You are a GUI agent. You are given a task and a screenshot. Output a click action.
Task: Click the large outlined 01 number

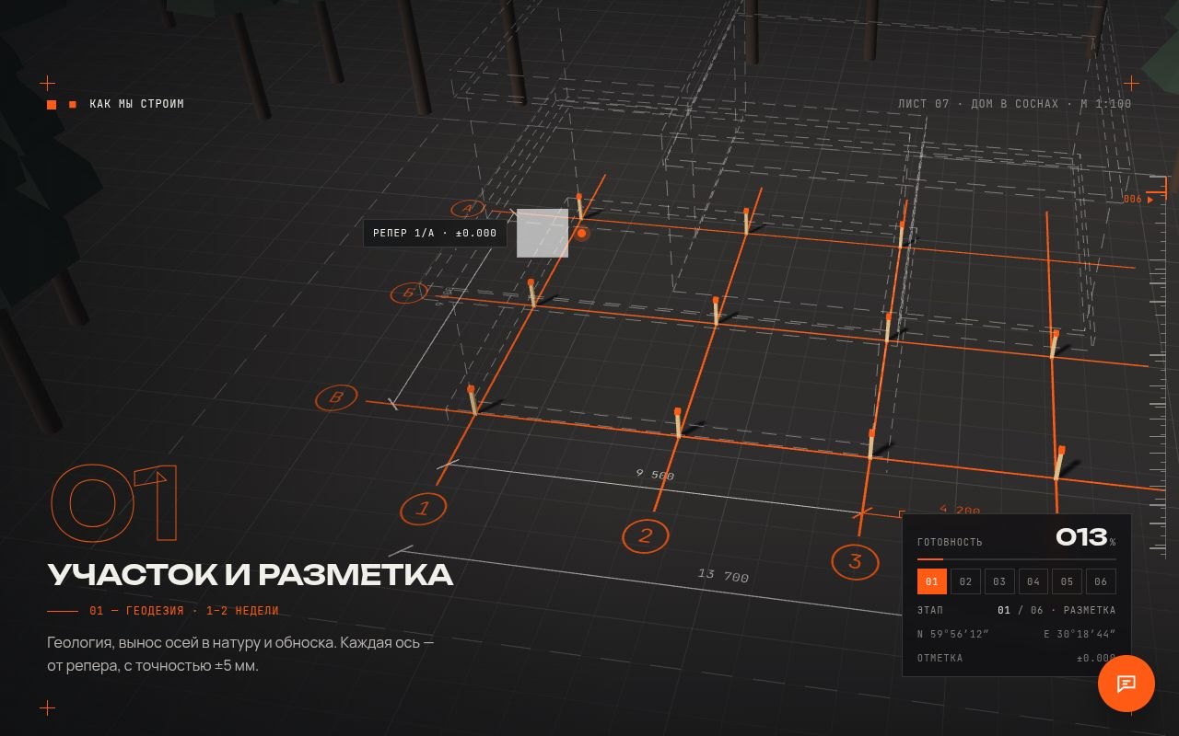(113, 501)
